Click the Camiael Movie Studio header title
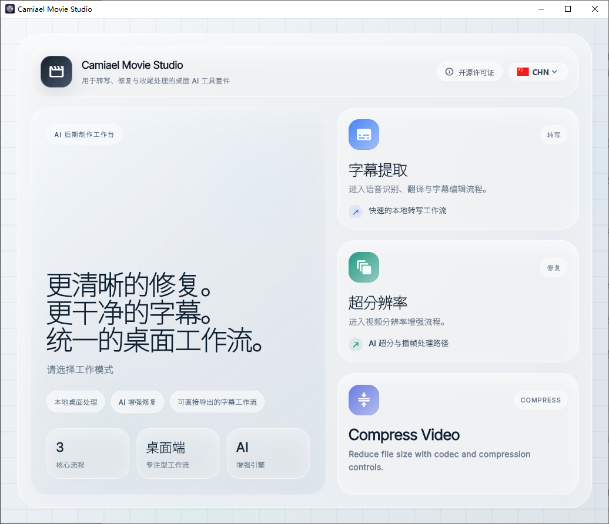 coord(132,65)
